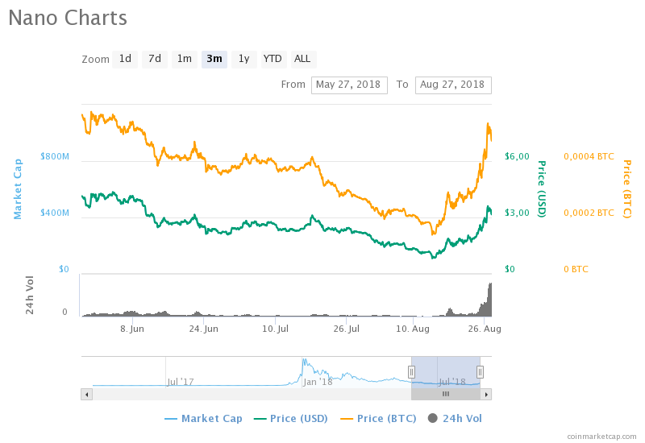Click the Nano Charts heading
This screenshot has height=443, width=645.
(68, 18)
